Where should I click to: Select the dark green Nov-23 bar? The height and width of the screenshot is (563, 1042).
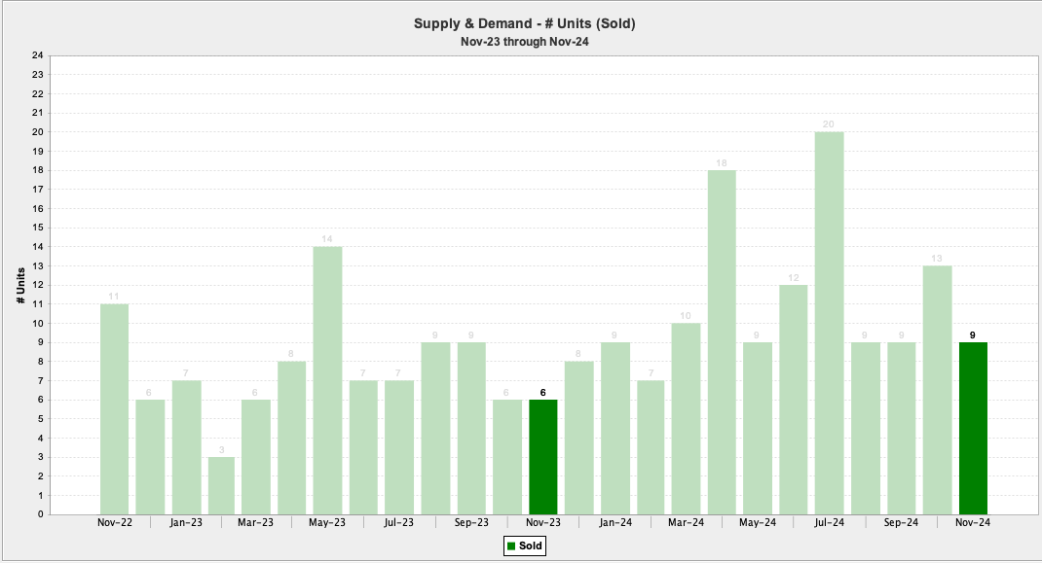click(x=543, y=457)
